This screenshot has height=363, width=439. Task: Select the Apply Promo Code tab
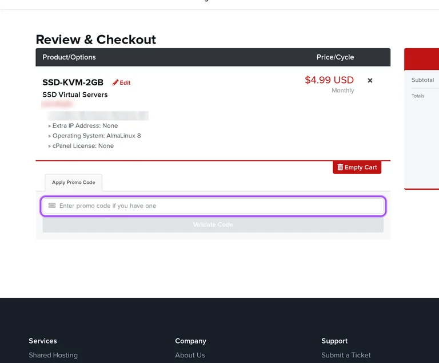pyautogui.click(x=74, y=182)
